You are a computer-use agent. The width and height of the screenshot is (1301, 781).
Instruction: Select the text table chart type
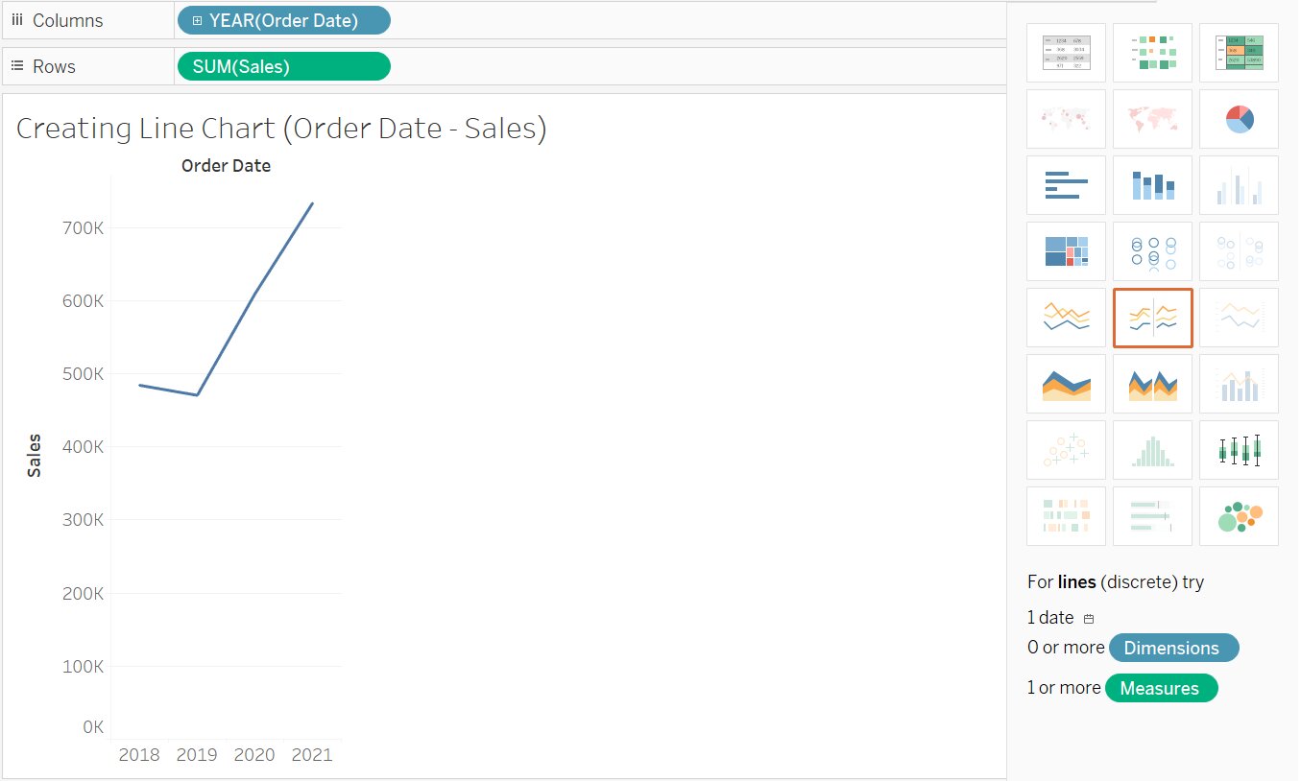coord(1066,53)
